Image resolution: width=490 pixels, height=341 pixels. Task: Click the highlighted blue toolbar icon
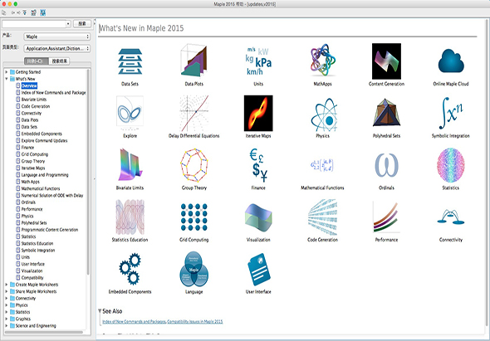pyautogui.click(x=43, y=12)
